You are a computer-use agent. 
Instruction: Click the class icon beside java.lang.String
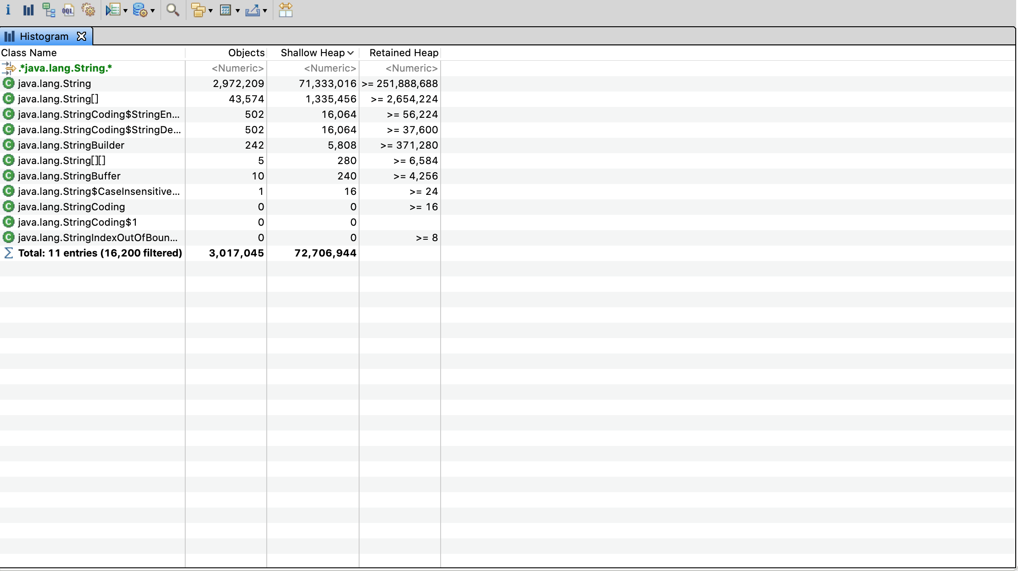coord(9,83)
